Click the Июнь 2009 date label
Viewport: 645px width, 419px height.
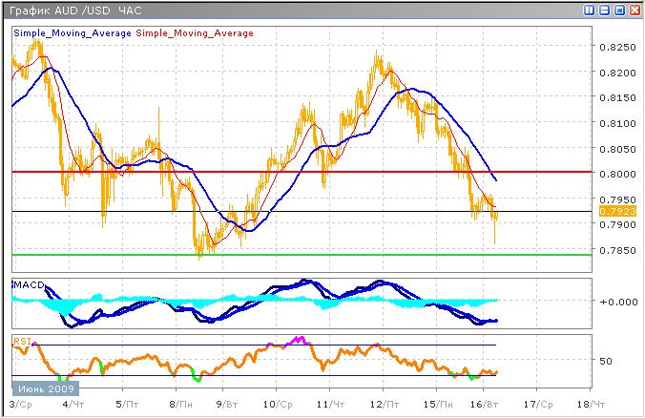click(x=45, y=388)
